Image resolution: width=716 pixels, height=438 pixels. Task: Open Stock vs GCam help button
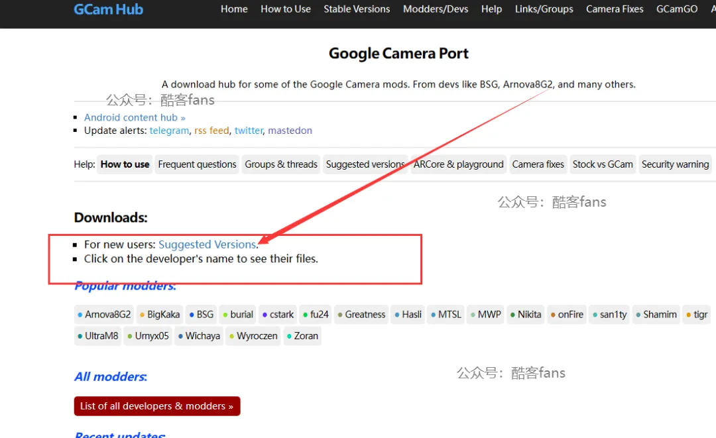pos(603,164)
